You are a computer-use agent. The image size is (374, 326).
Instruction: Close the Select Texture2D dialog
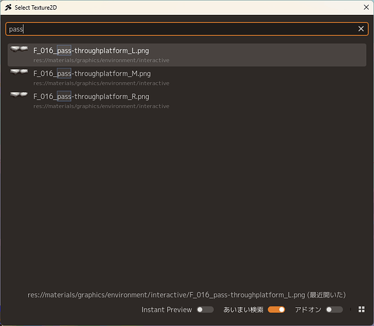366,7
